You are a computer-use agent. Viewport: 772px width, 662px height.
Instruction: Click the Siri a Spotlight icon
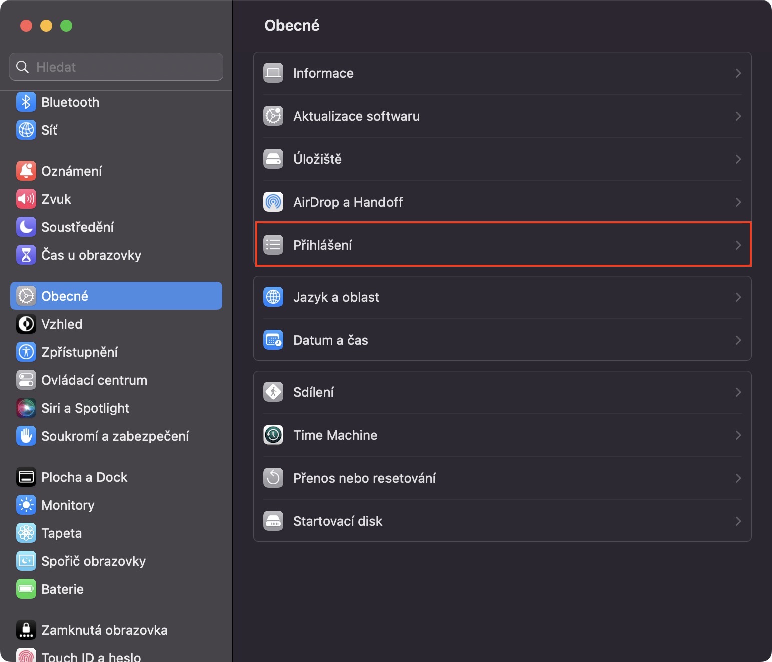[26, 408]
